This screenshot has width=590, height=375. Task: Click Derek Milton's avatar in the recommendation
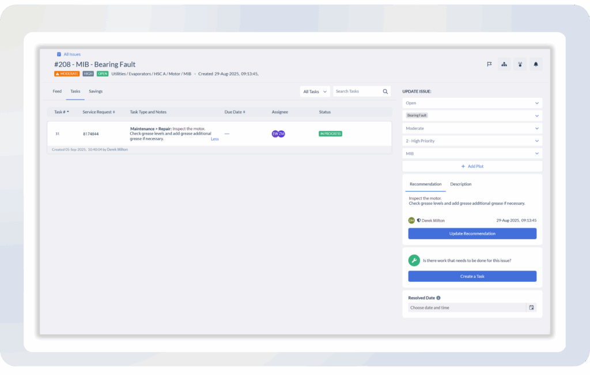tap(412, 220)
